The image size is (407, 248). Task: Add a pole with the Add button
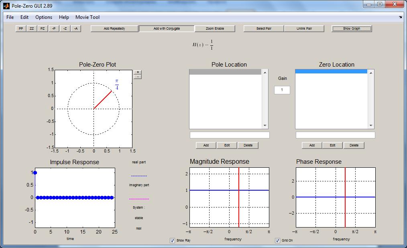[x=206, y=145]
